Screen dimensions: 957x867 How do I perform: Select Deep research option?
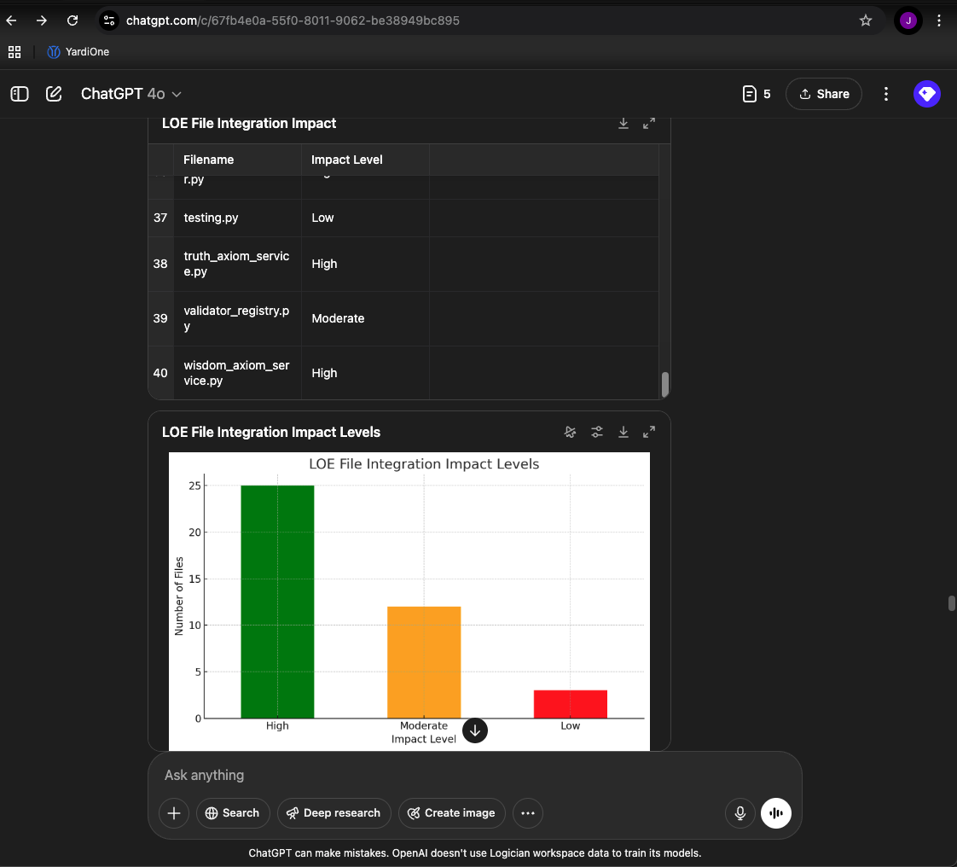coord(333,812)
